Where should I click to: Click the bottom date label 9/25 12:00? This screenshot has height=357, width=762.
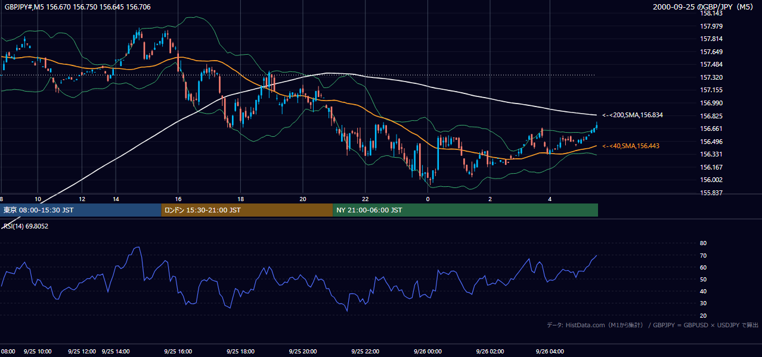click(82, 352)
